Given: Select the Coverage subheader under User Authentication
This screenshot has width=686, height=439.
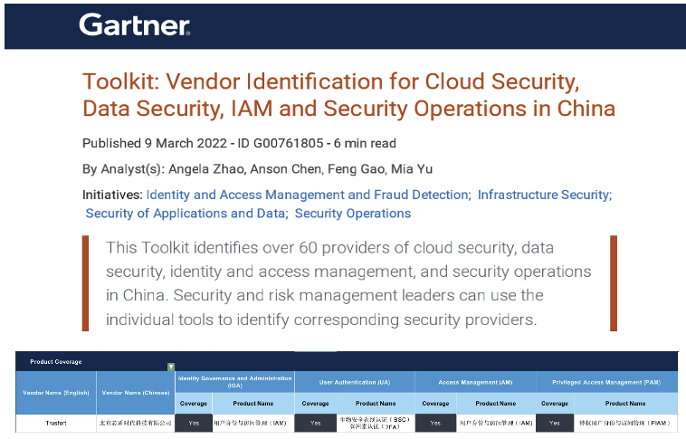Looking at the screenshot, I should [x=316, y=404].
